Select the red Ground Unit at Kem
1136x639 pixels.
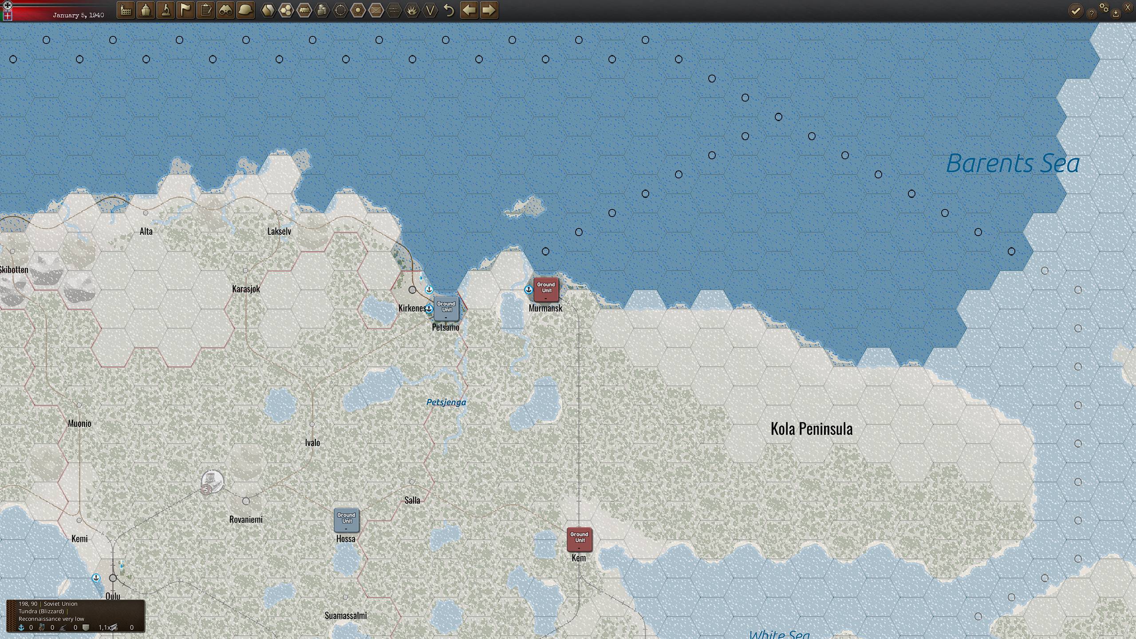579,539
